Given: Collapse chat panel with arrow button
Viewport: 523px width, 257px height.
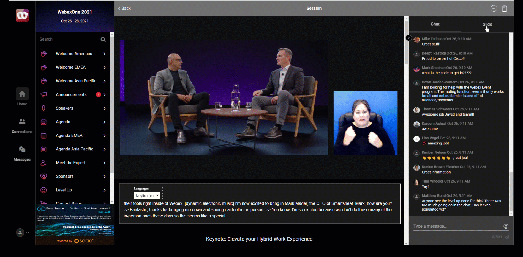Looking at the screenshot, I should point(408,38).
